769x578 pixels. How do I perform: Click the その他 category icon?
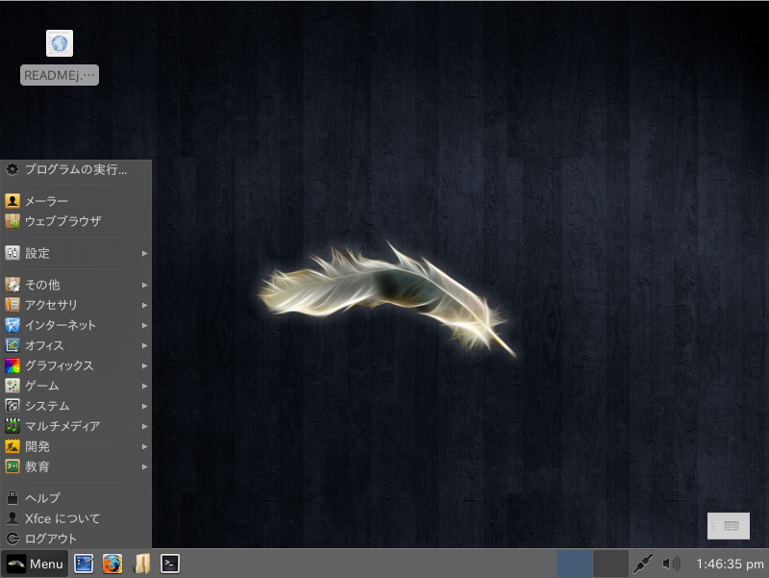pyautogui.click(x=12, y=285)
